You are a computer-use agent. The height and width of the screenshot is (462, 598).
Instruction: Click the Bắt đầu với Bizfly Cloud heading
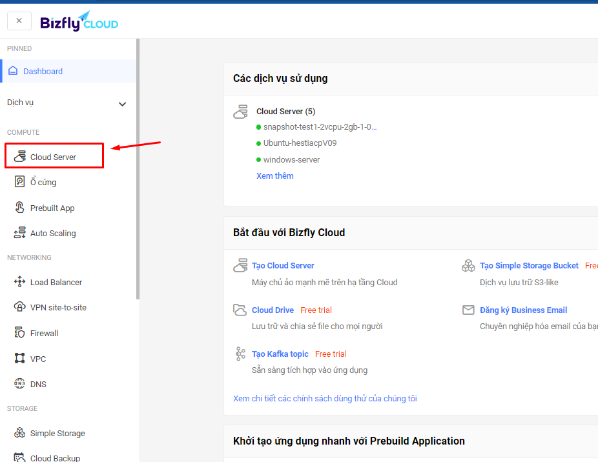click(x=289, y=232)
